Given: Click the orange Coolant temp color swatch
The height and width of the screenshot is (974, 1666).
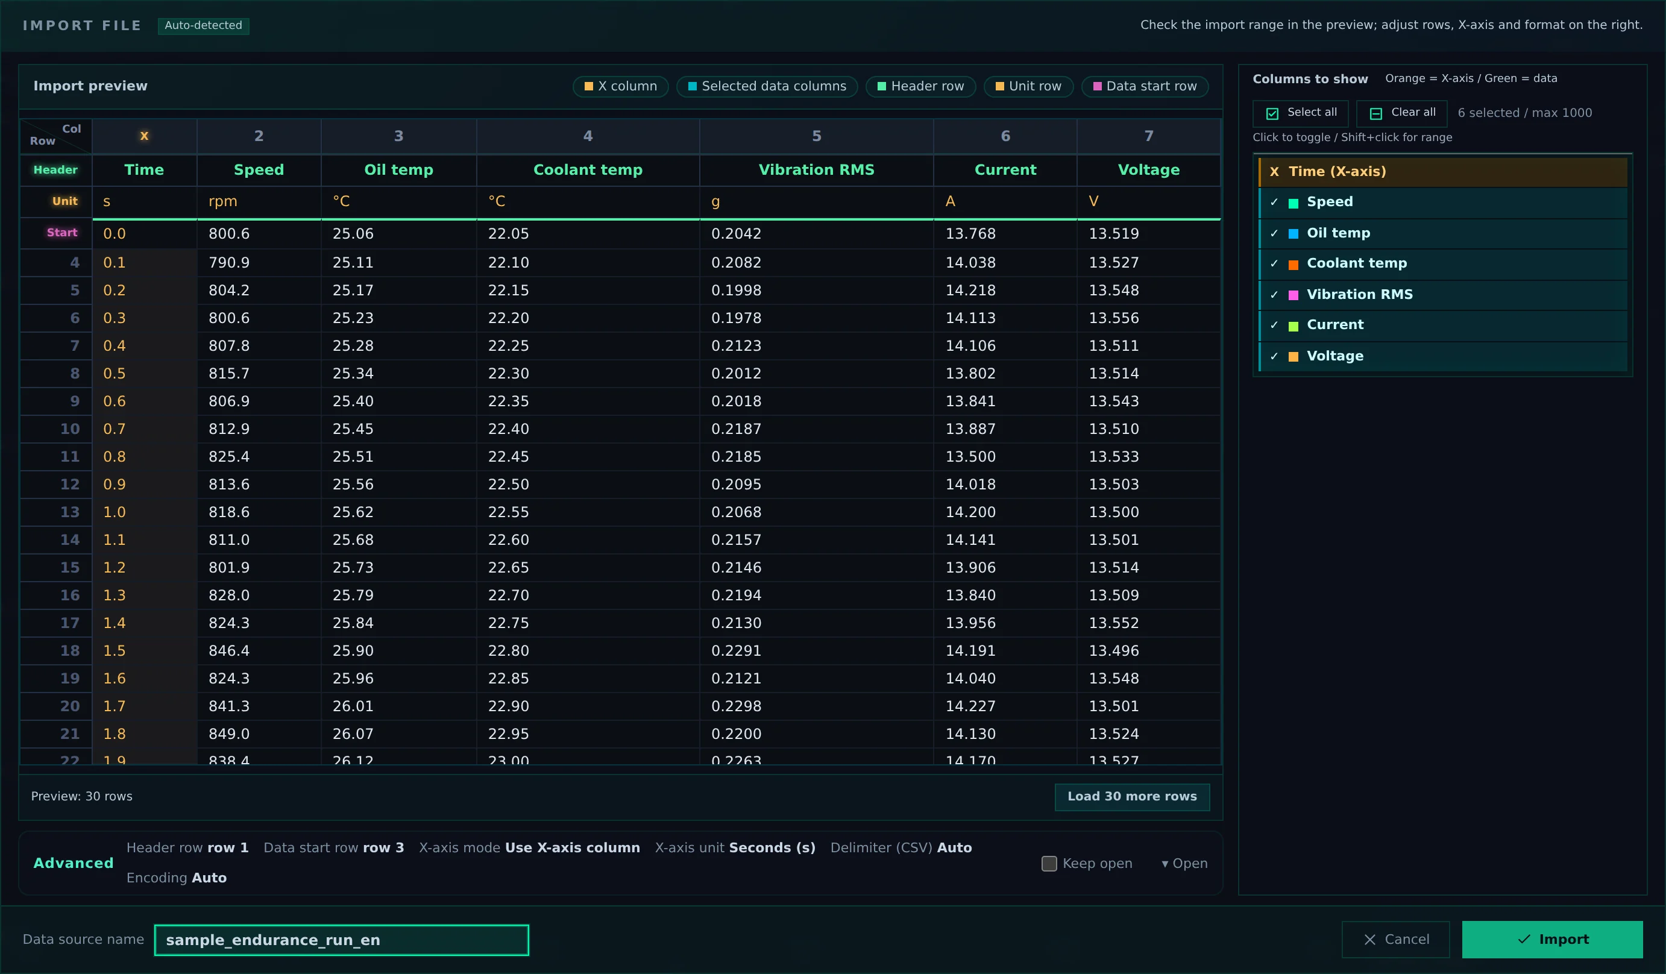Looking at the screenshot, I should [1293, 265].
